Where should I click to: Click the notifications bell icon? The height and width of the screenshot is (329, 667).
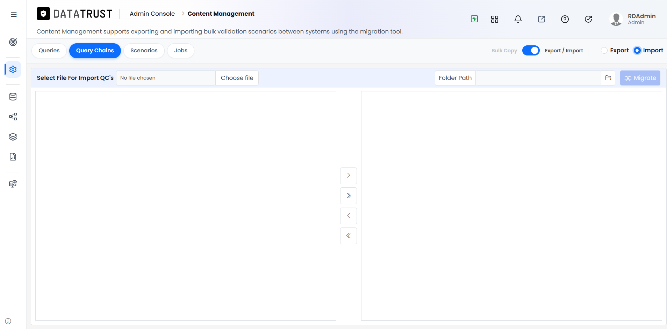518,19
